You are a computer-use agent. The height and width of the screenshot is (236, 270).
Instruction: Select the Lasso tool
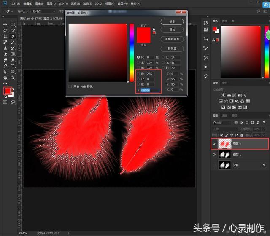click(x=5, y=30)
